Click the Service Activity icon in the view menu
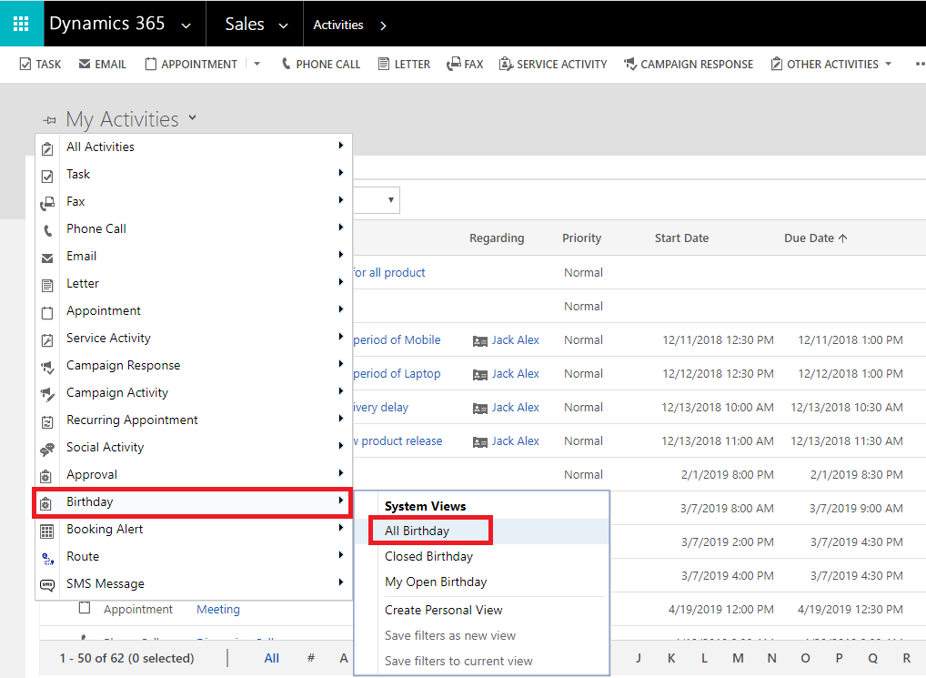The image size is (926, 678). tap(47, 340)
